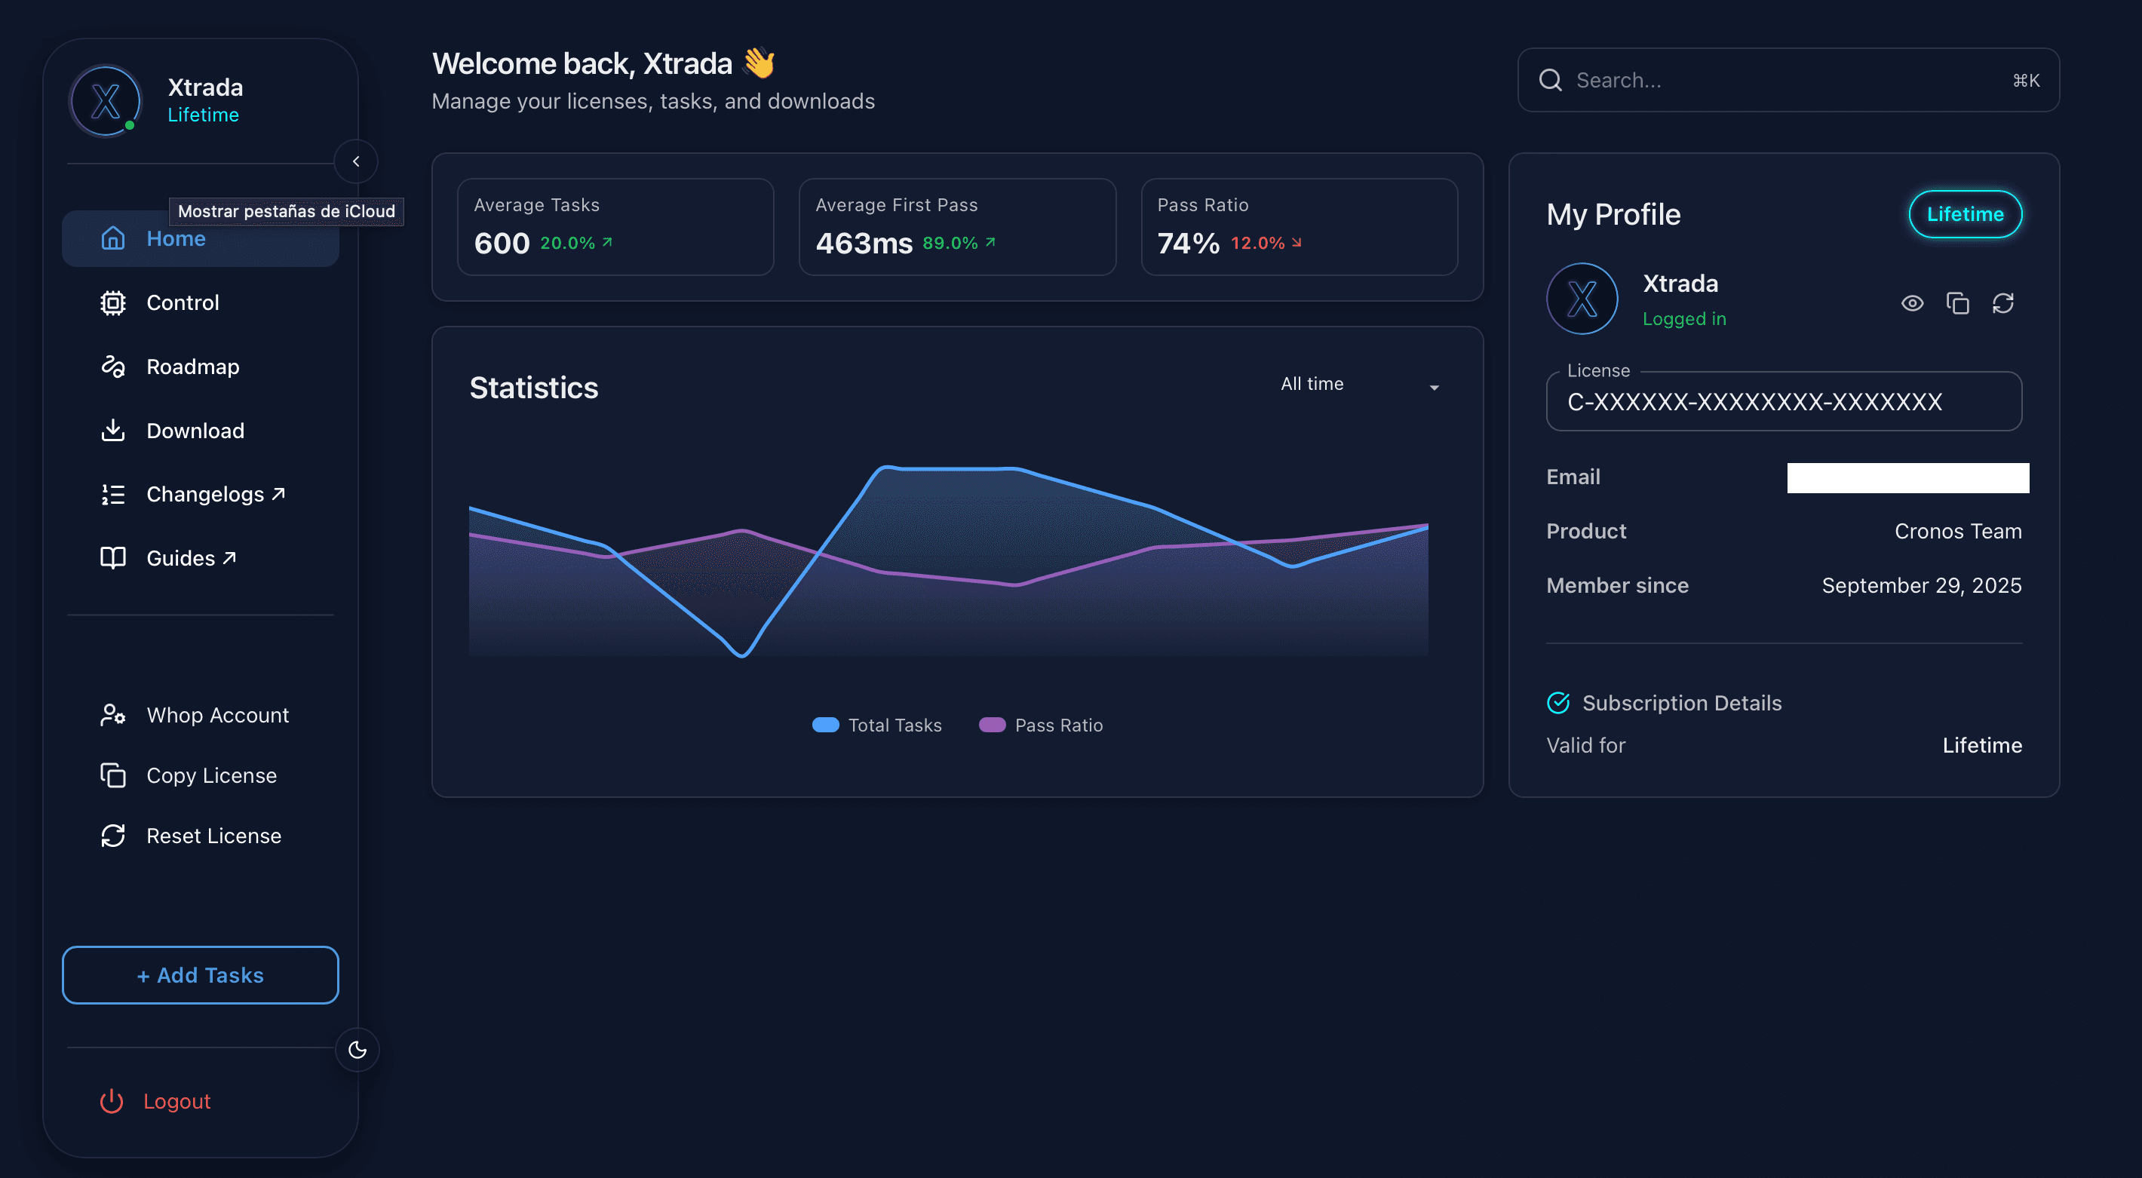This screenshot has height=1178, width=2142.
Task: Select Mostrar pestañas de iCloud
Action: 286,211
